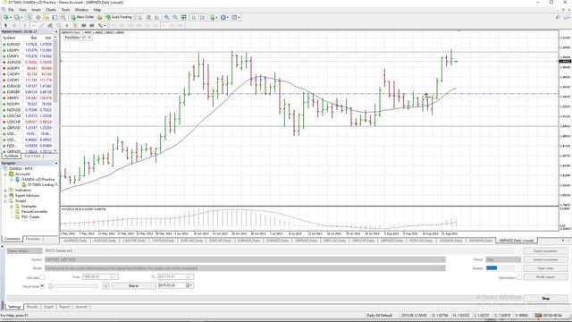Launch MetaEditor from the toolbar
Image resolution: width=572 pixels, height=322 pixels.
(99, 17)
